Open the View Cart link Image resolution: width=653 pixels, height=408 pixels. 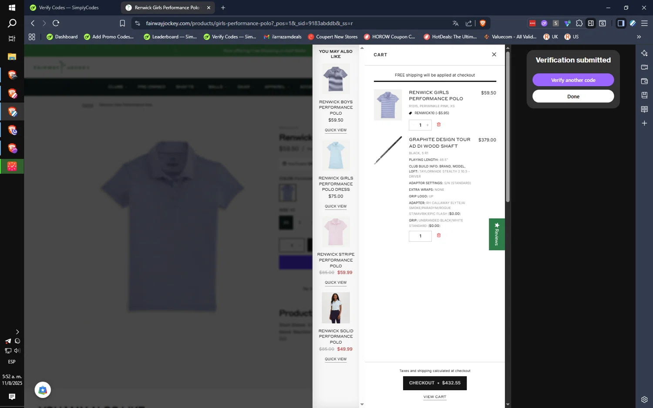click(434, 397)
